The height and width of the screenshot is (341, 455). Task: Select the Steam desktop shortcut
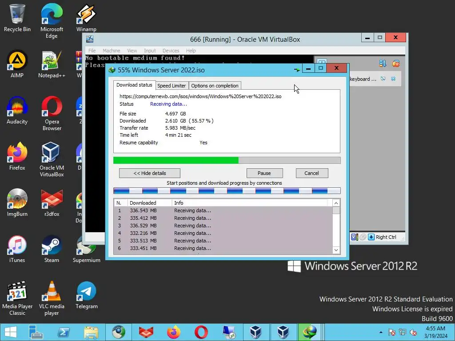pyautogui.click(x=52, y=249)
